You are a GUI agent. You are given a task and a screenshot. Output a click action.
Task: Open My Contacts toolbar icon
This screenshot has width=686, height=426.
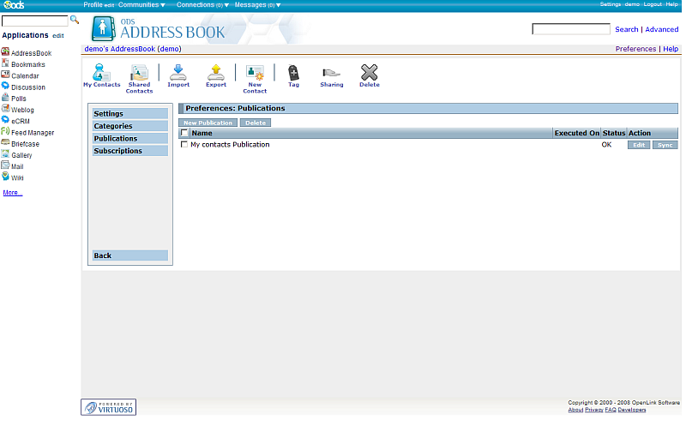pos(101,73)
